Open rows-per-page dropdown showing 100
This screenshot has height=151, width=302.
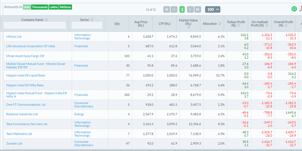pyautogui.click(x=213, y=9)
